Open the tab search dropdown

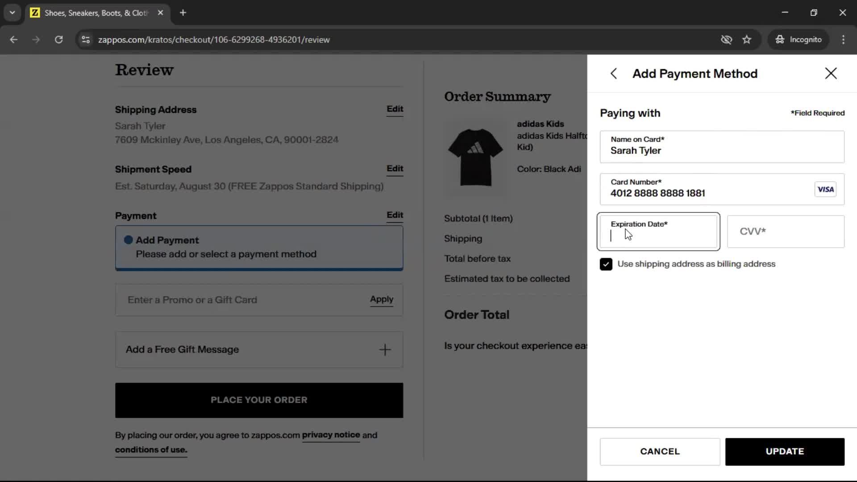point(12,12)
